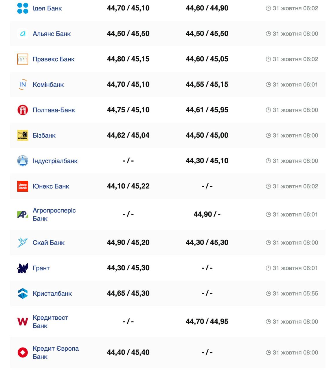Click the Бізбанк rate 44,62 / 45,04
Image resolution: width=333 pixels, height=370 pixels.
[128, 135]
